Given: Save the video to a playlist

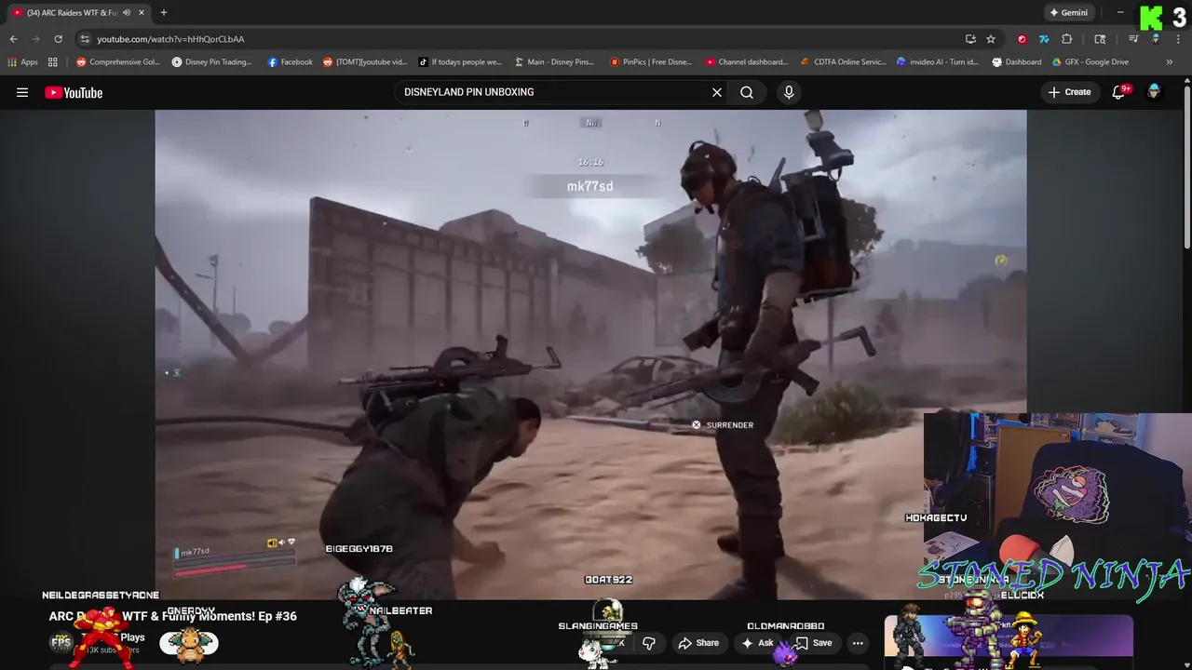Looking at the screenshot, I should point(813,643).
